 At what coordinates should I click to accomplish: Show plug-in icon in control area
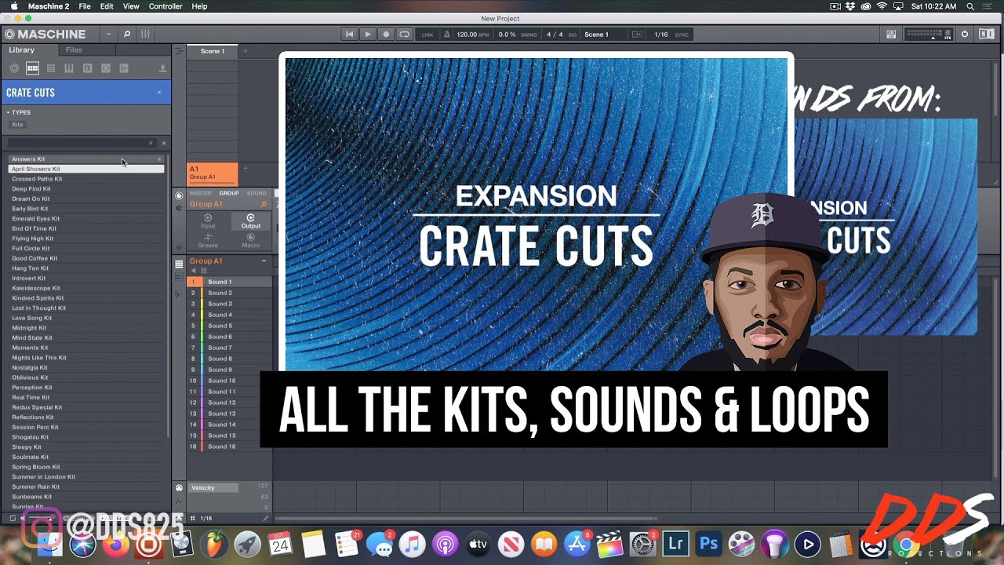[179, 207]
